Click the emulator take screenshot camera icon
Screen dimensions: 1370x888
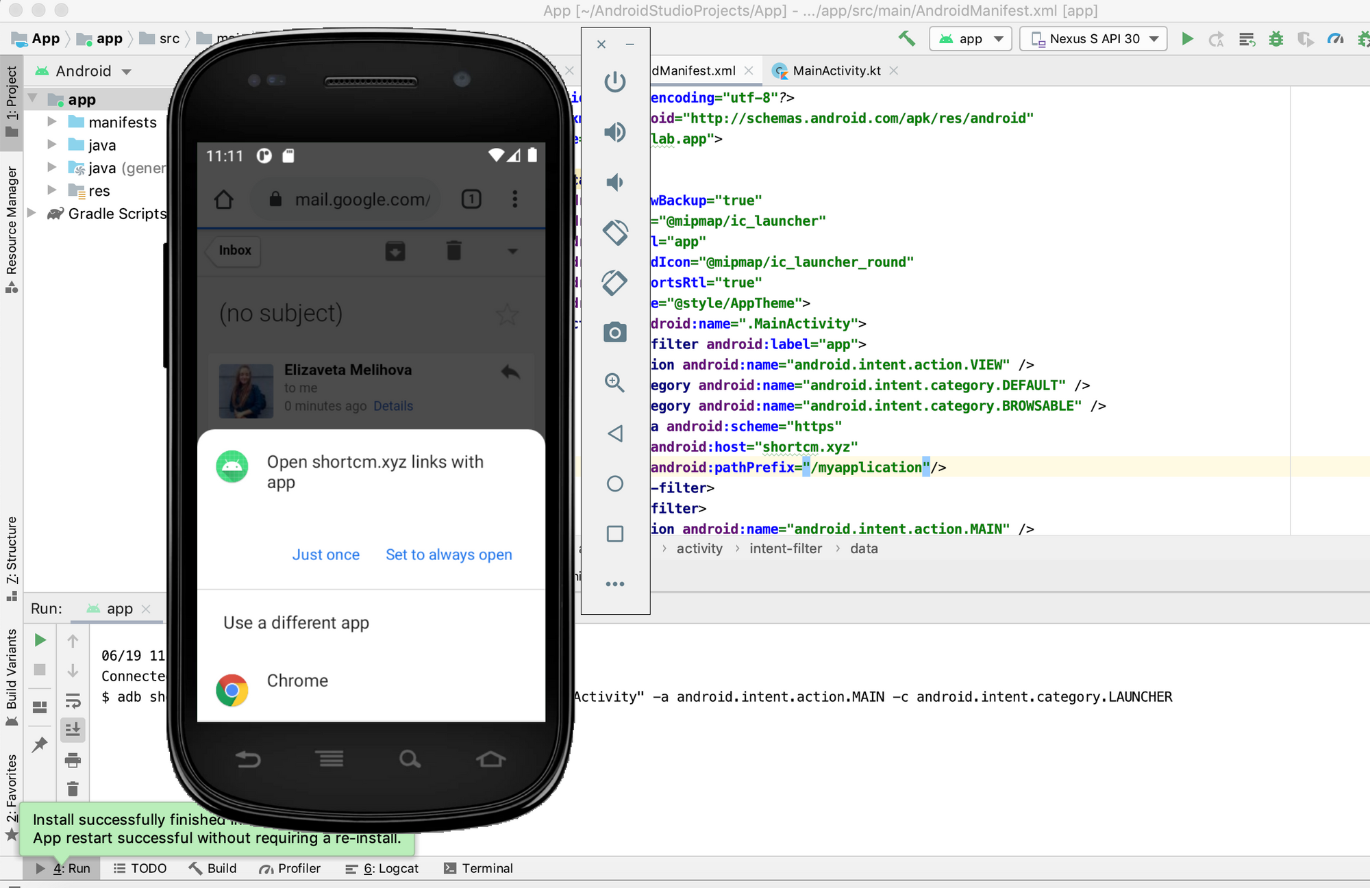[x=614, y=333]
